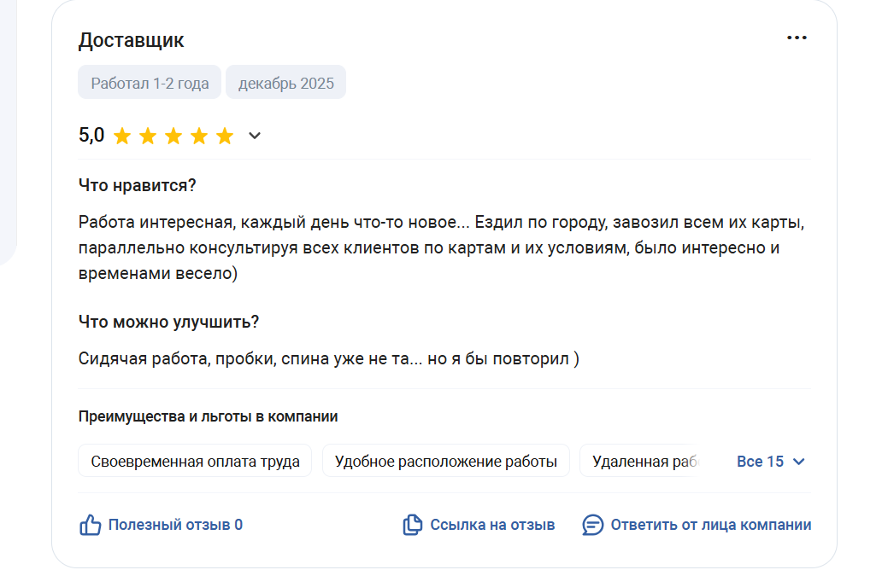Select 'Своевременная оплата труда' benefit tag
888x570 pixels.
(x=195, y=462)
